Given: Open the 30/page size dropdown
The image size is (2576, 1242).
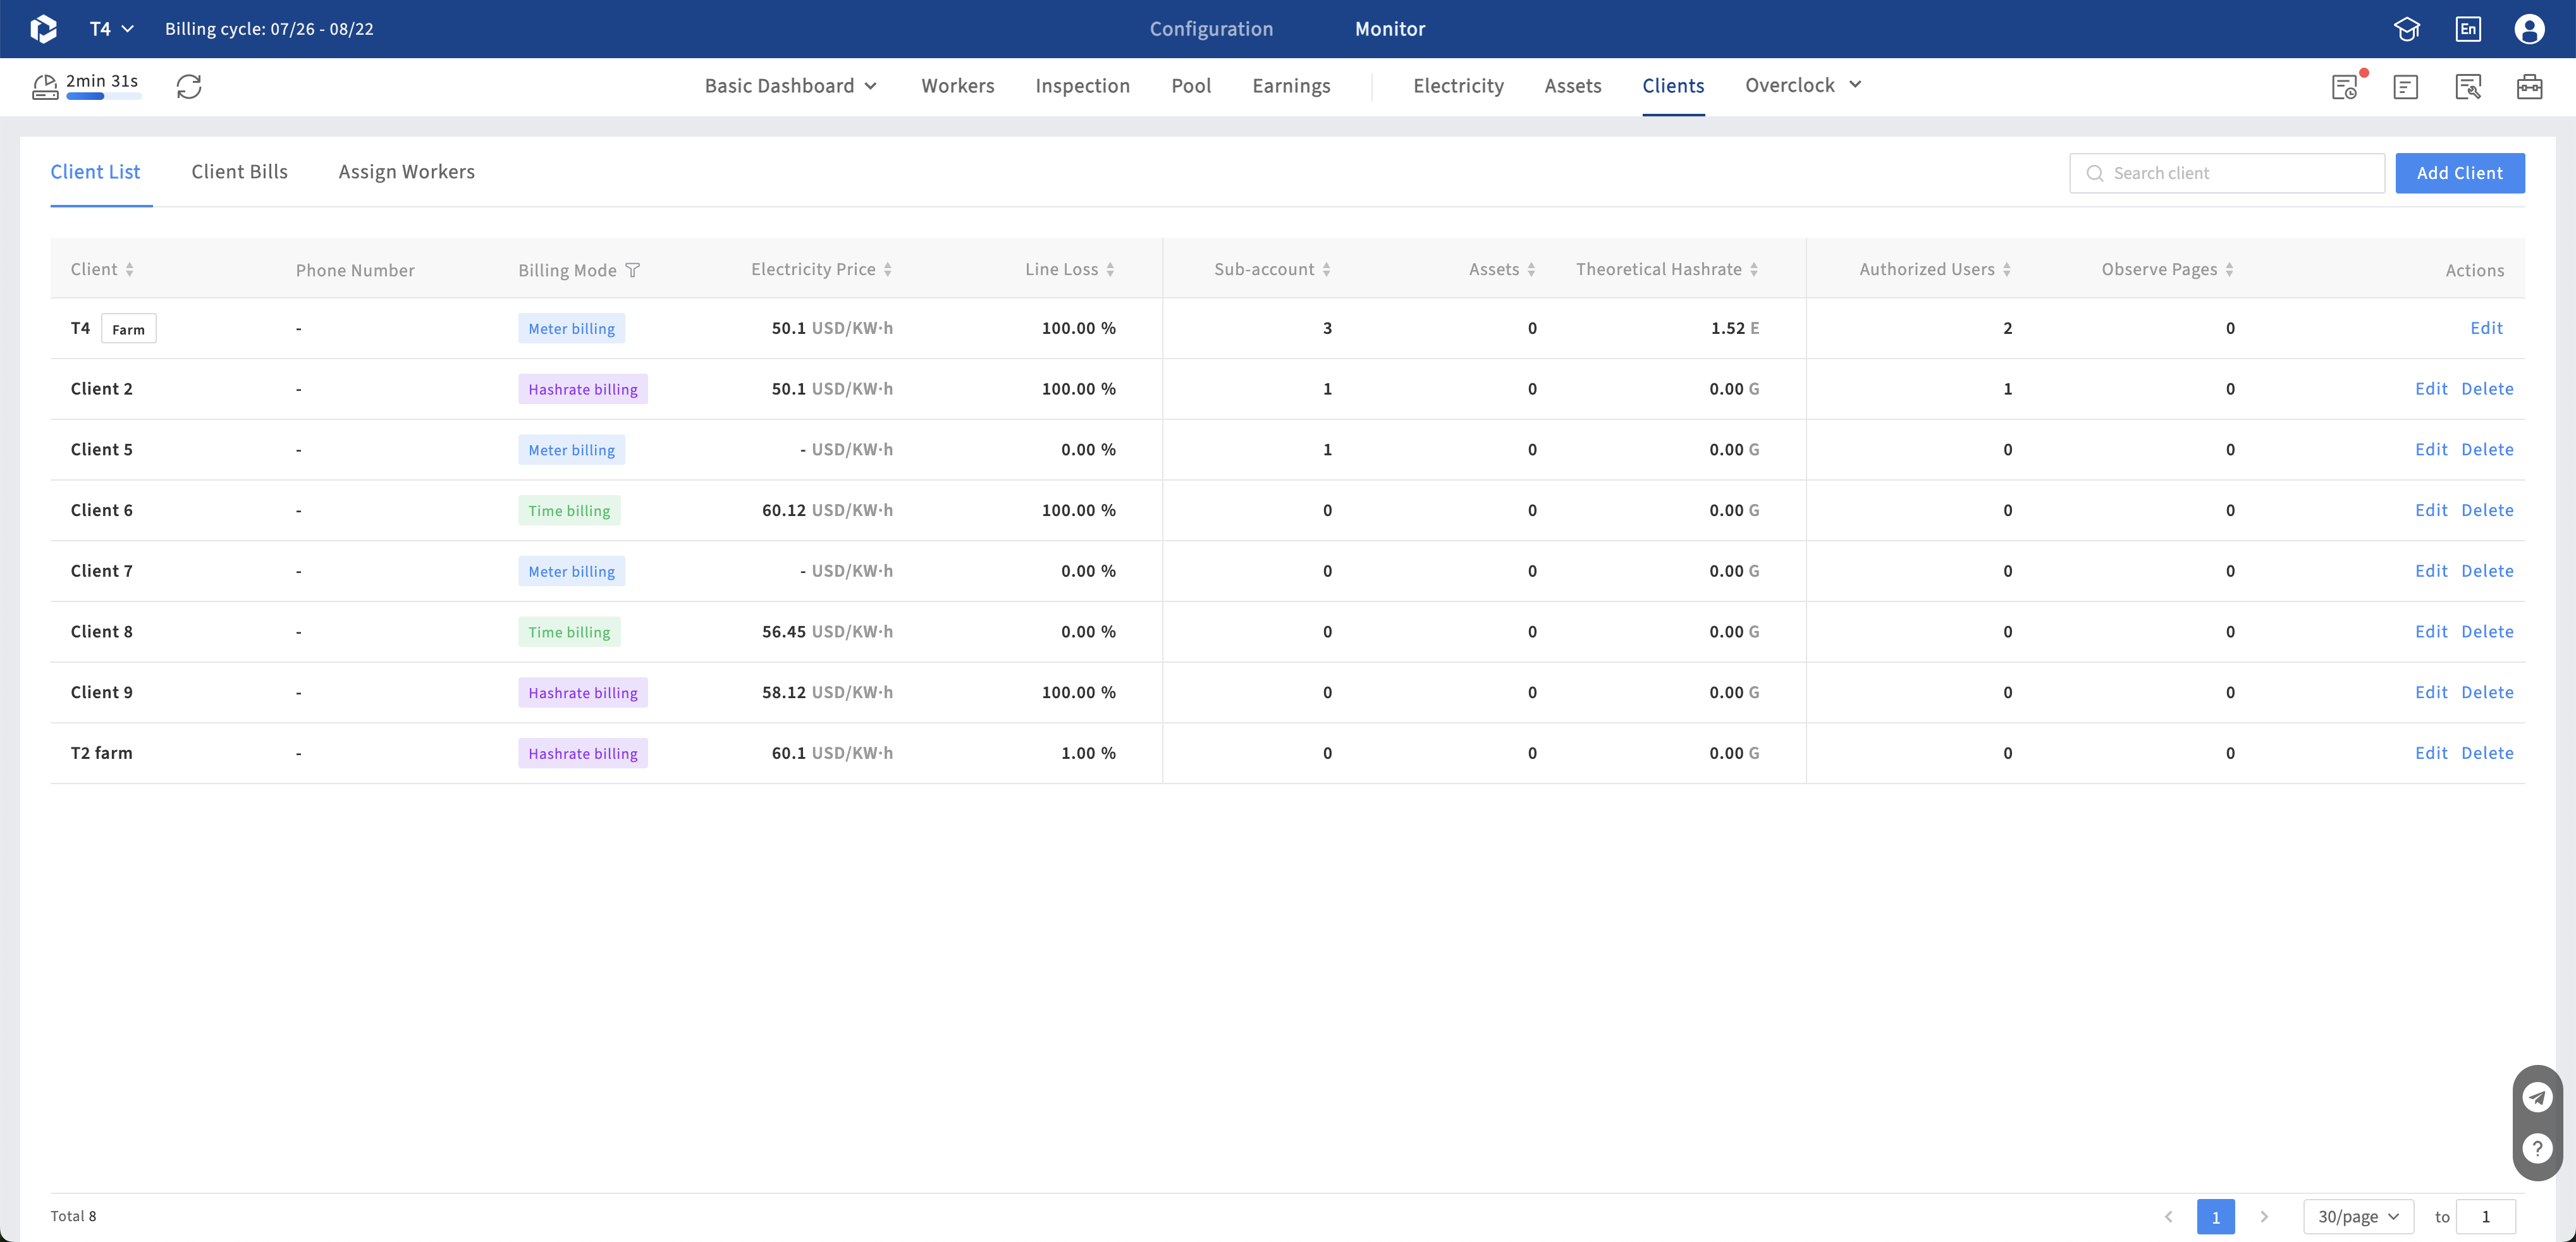Looking at the screenshot, I should [2358, 1217].
